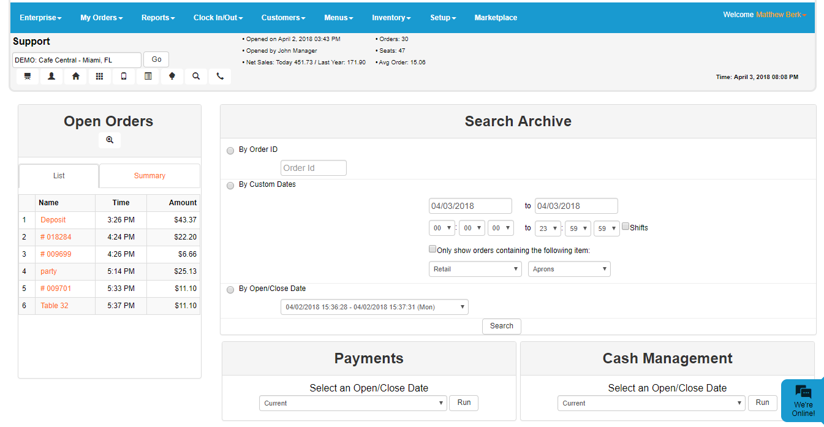
Task: Click the Search button in Search Archive
Action: click(x=502, y=326)
